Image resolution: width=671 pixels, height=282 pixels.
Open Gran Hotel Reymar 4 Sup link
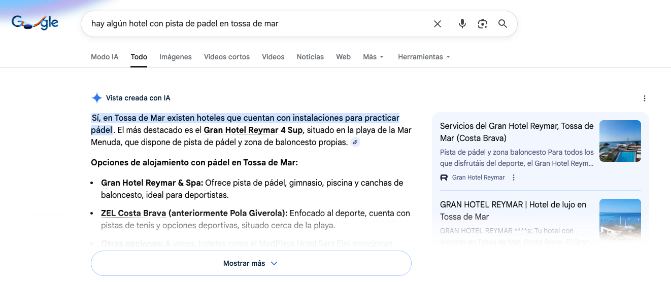tap(253, 130)
